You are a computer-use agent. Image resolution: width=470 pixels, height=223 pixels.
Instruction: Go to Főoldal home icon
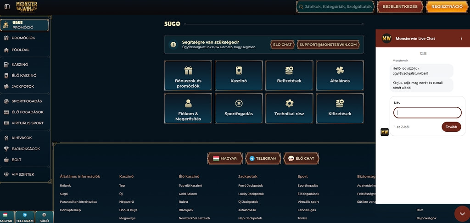[x=6, y=50]
